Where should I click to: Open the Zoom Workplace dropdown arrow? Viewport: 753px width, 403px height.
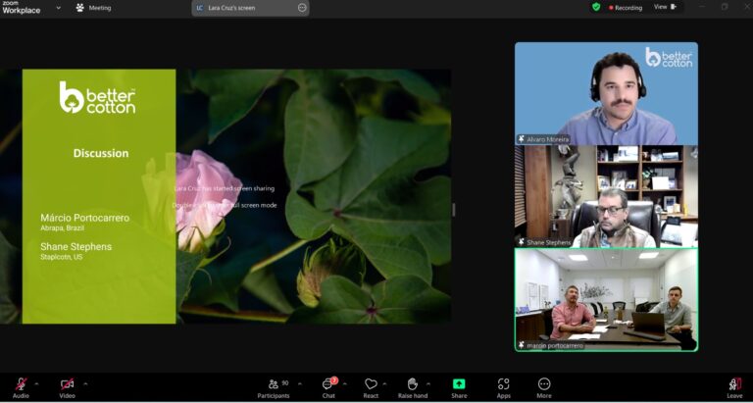59,8
